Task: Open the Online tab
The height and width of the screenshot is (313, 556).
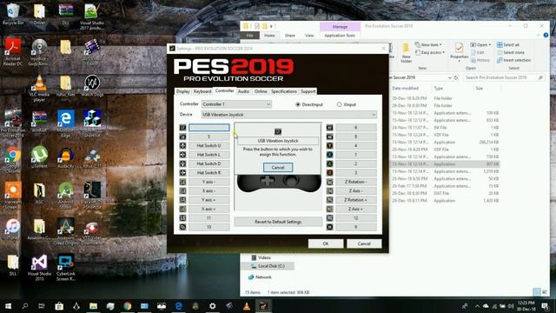Action: (x=261, y=91)
